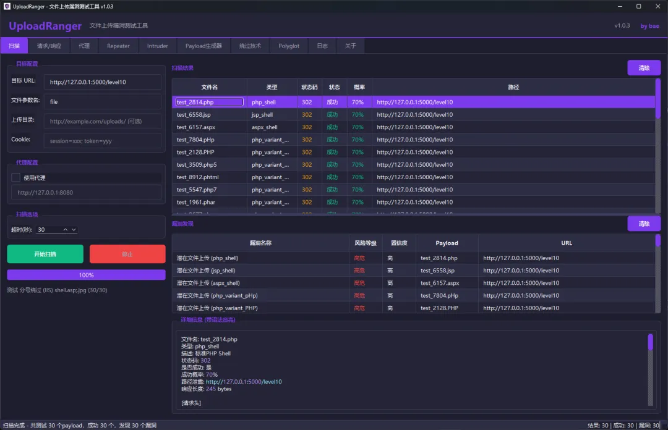The width and height of the screenshot is (668, 430).
Task: Click the aspx_shell type cell
Action: coord(272,127)
